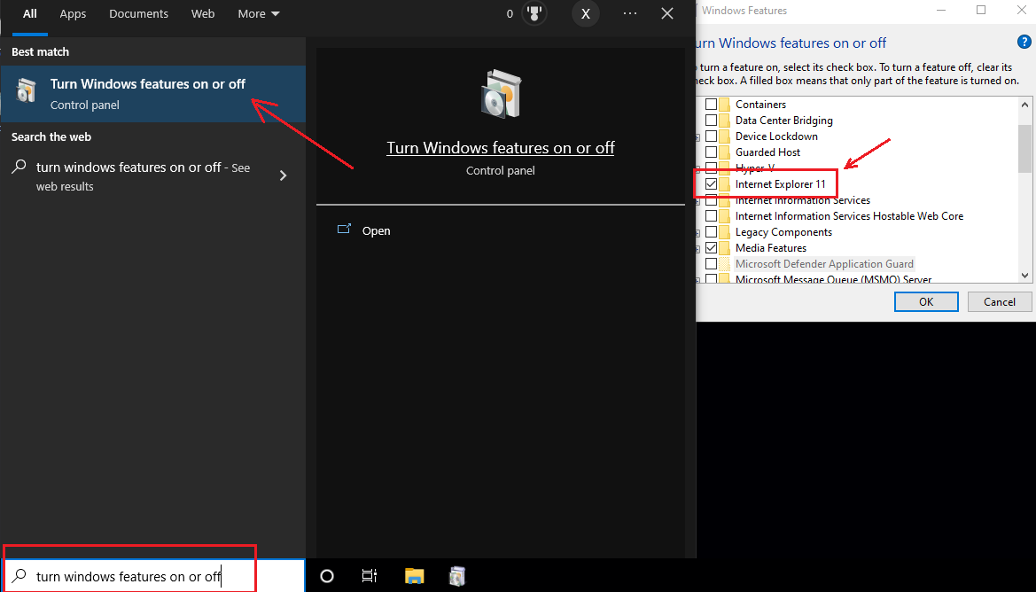
Task: Expand the Internet Information Services tree node
Action: click(x=697, y=201)
